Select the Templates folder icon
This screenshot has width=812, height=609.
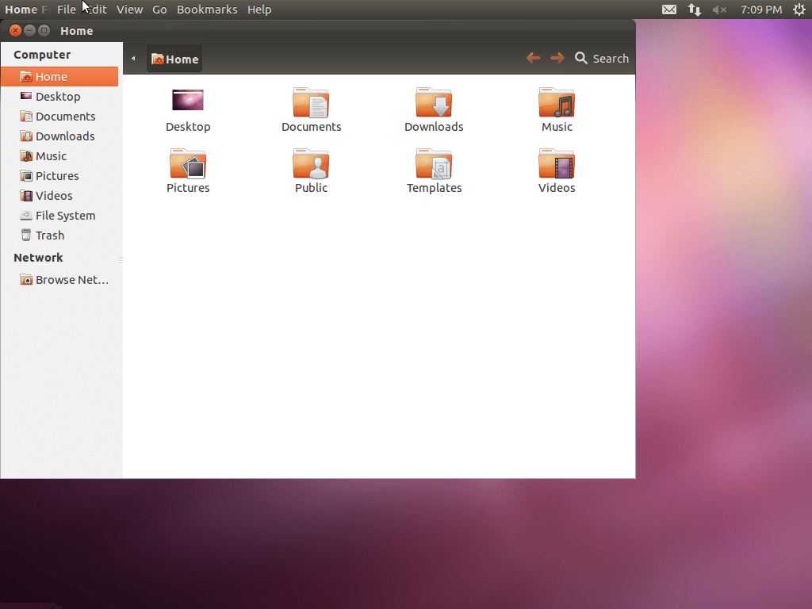(x=434, y=164)
